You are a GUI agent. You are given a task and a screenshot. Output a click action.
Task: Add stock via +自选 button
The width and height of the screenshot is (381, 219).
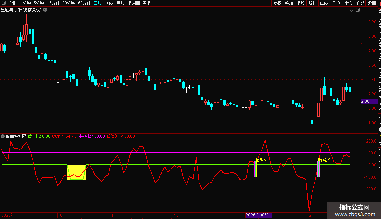click(360, 3)
